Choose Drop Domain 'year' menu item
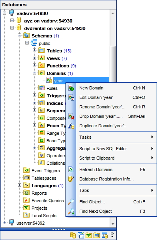 point(111,117)
